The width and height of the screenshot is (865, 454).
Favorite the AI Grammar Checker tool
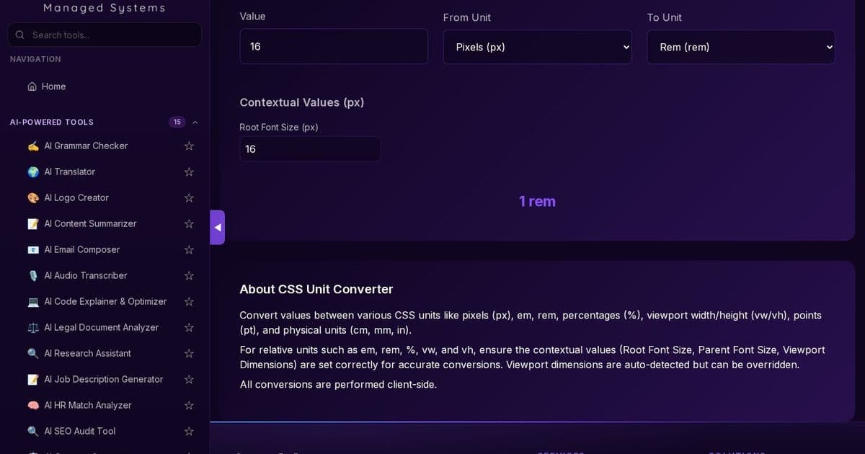(x=188, y=146)
